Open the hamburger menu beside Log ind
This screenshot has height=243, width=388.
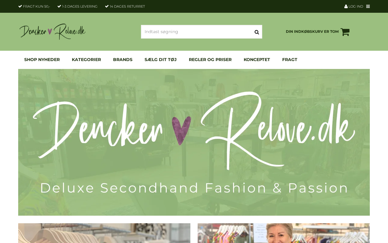tap(368, 6)
